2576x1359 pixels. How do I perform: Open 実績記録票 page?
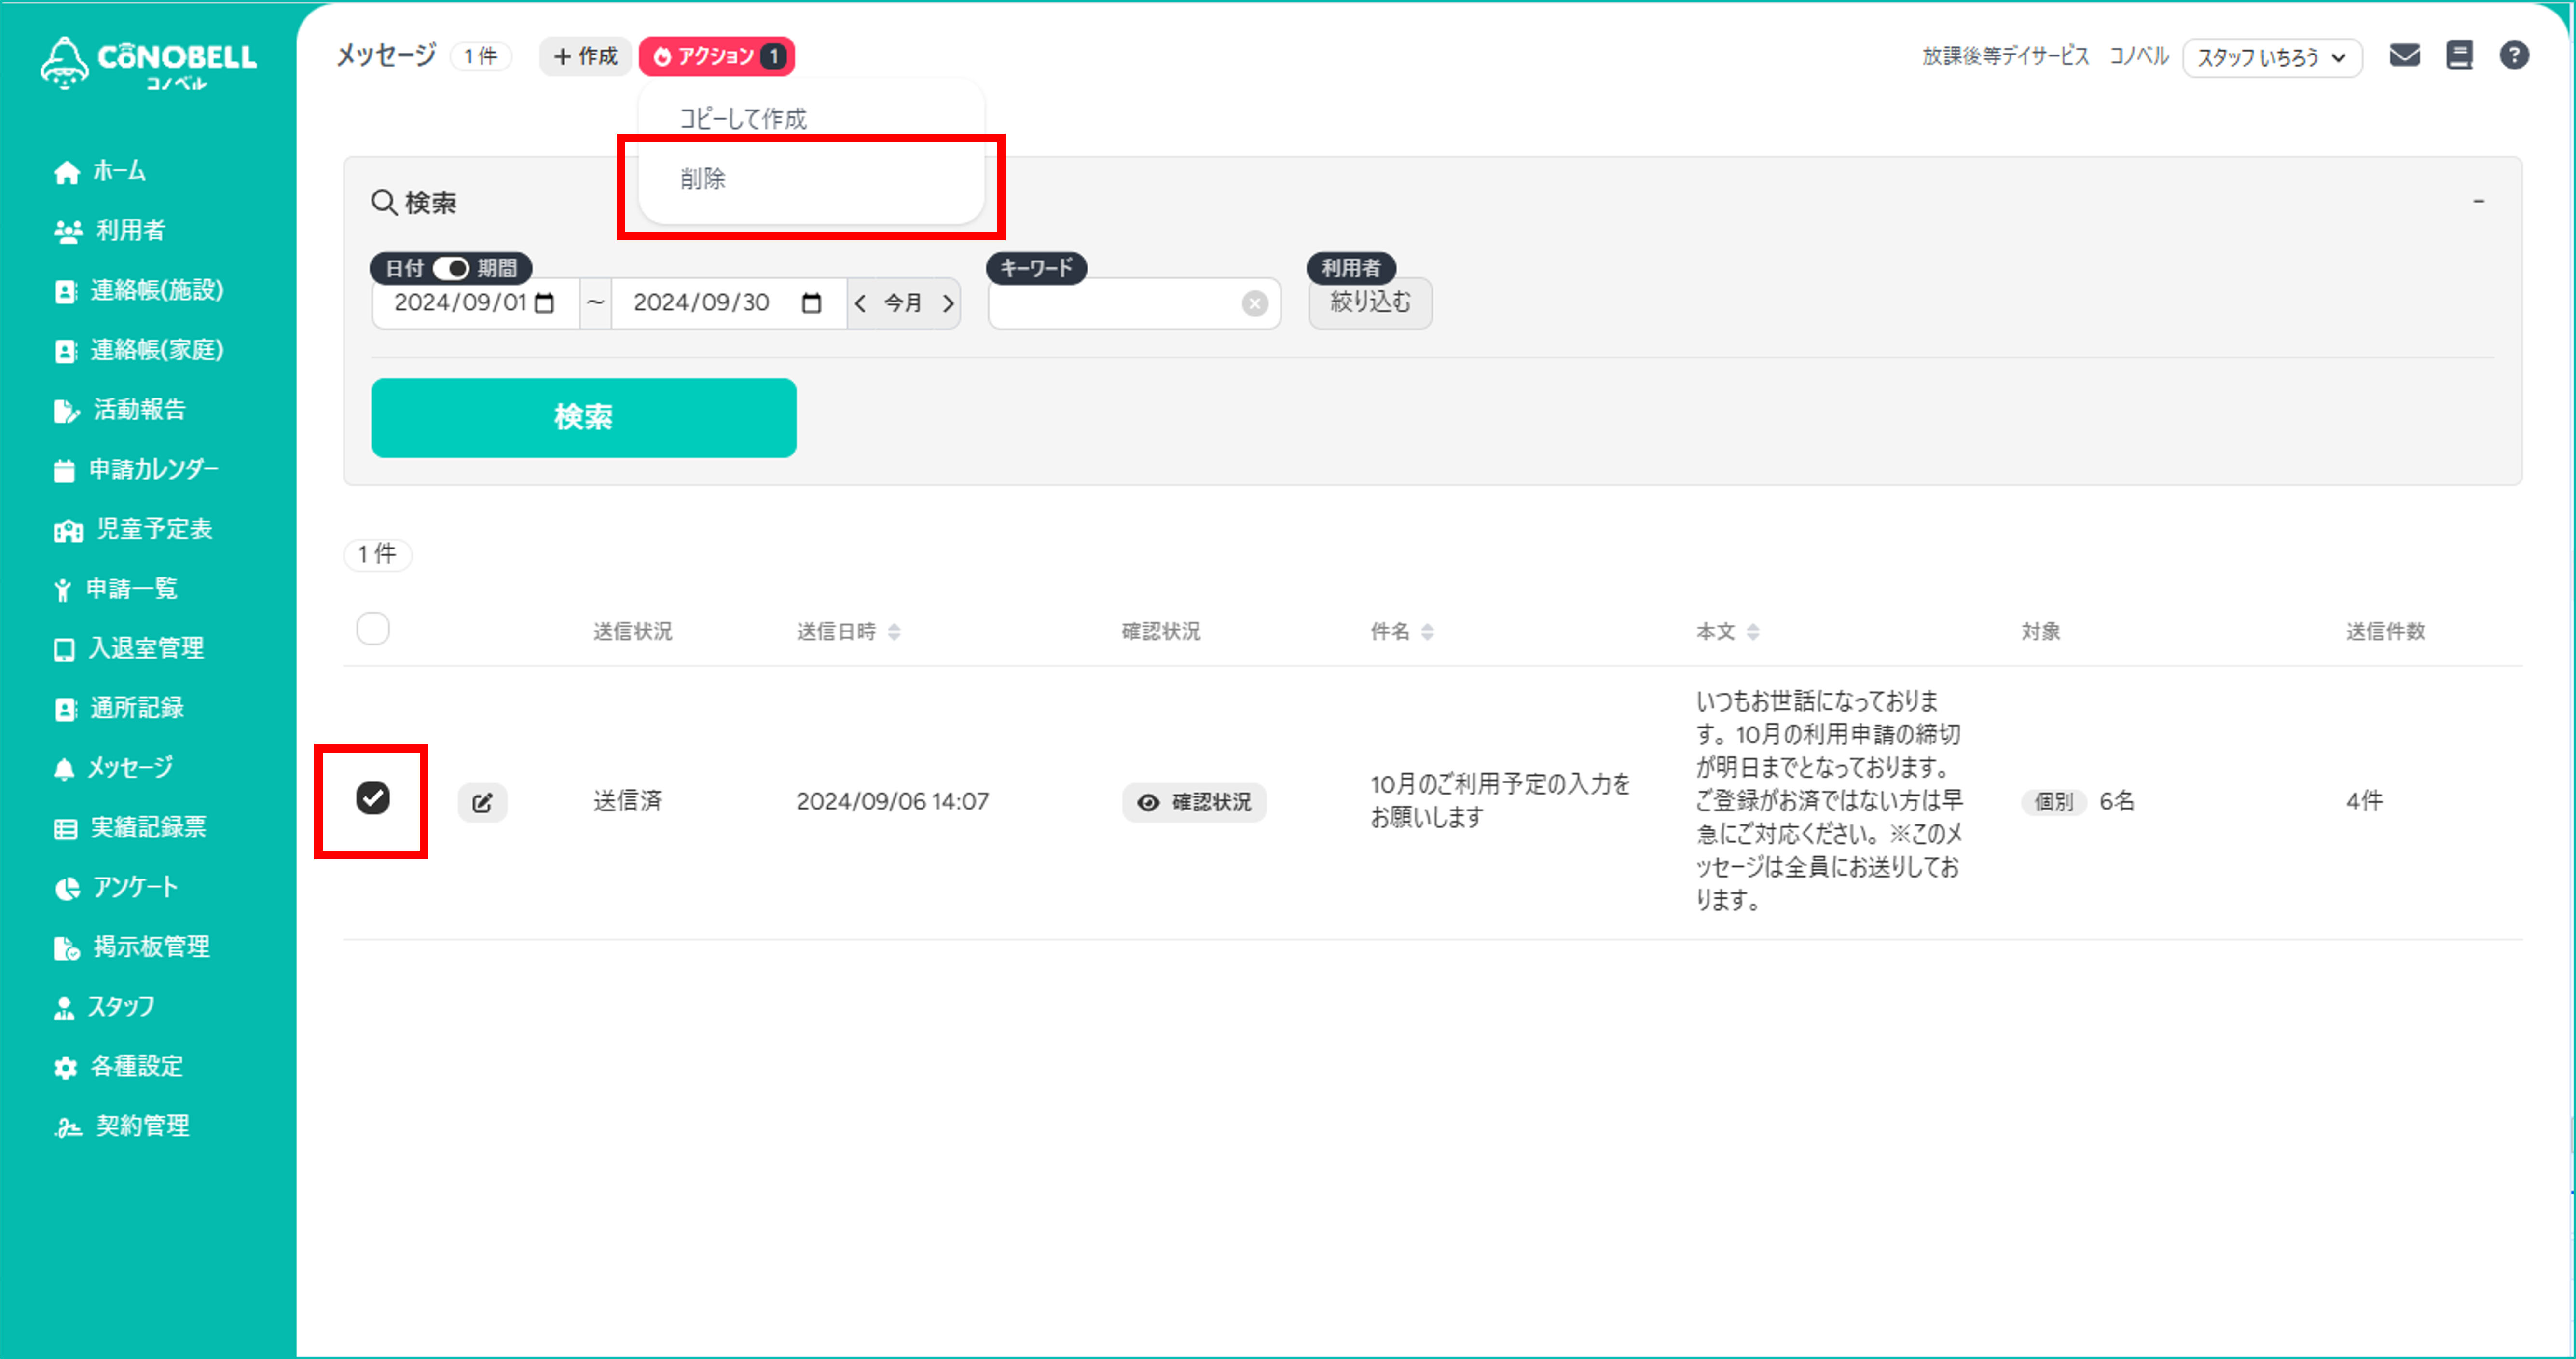click(x=130, y=827)
